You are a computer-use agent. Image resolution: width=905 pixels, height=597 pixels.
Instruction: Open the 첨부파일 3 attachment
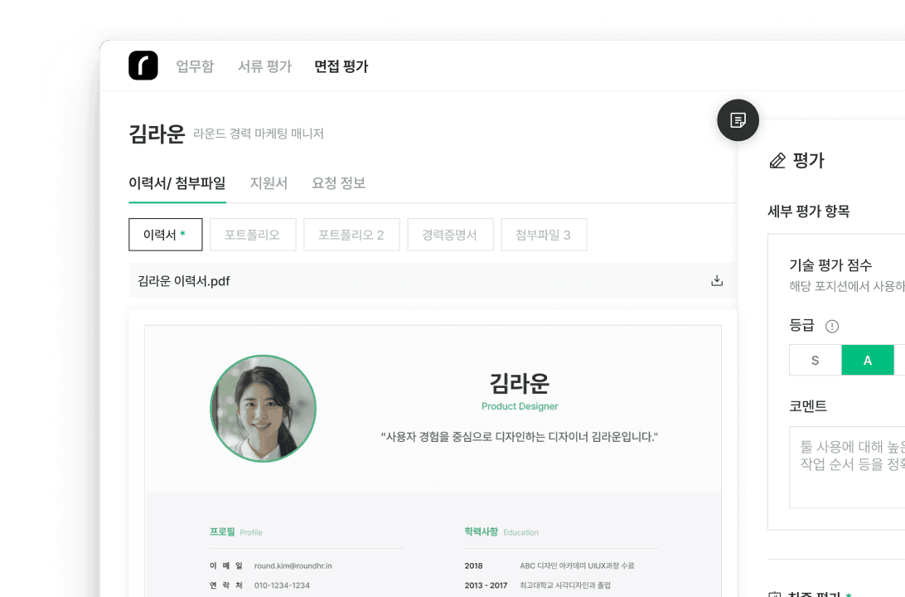click(x=544, y=235)
